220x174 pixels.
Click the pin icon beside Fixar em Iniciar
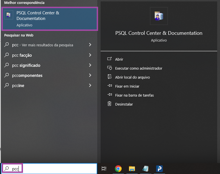[x=110, y=85]
